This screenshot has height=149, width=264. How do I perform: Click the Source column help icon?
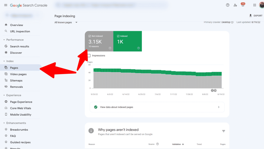tap(158, 144)
